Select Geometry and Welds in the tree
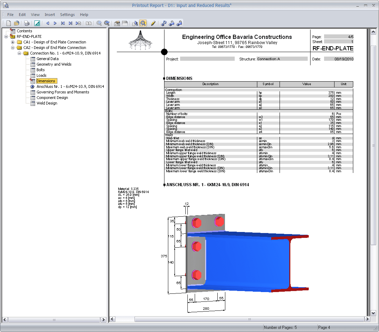 point(54,64)
